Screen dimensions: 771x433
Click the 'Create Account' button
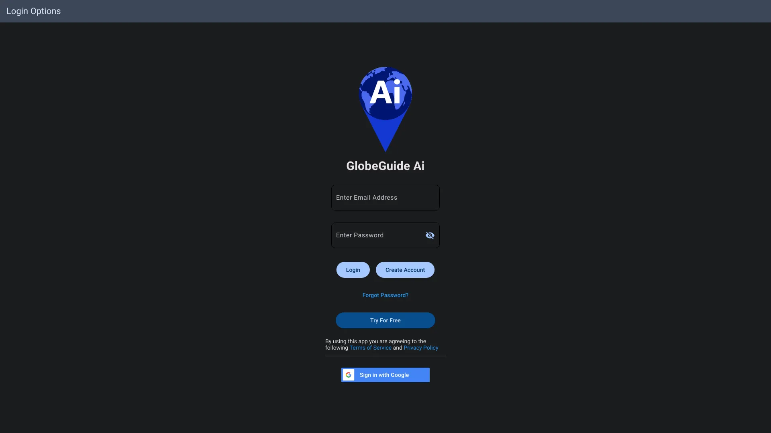(405, 270)
